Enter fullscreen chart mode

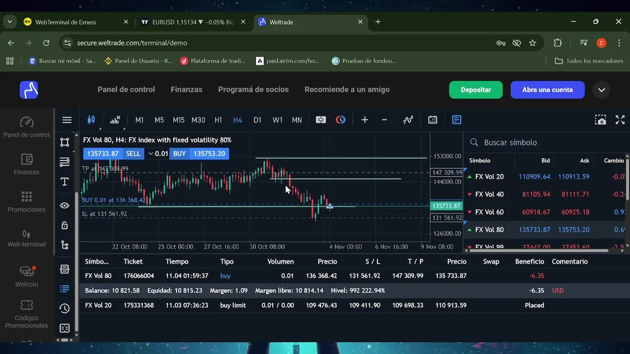tap(620, 120)
